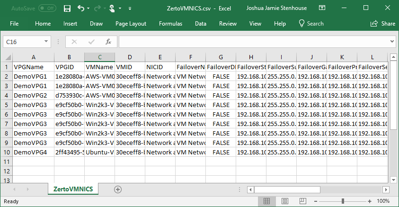Toggle the AutoSave switch
The height and width of the screenshot is (207, 399).
pyautogui.click(x=47, y=9)
